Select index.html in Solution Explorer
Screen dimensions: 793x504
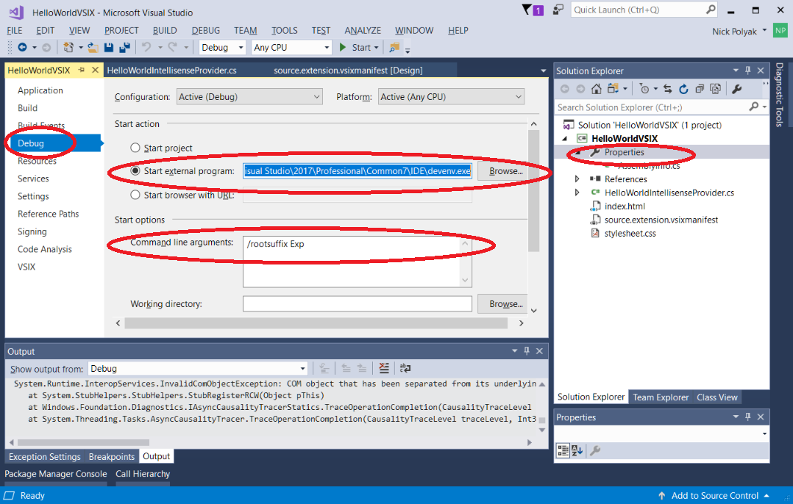pyautogui.click(x=625, y=206)
